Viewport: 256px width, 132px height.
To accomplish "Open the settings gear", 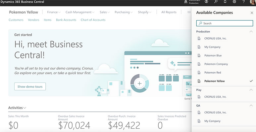I will pyautogui.click(x=234, y=2).
